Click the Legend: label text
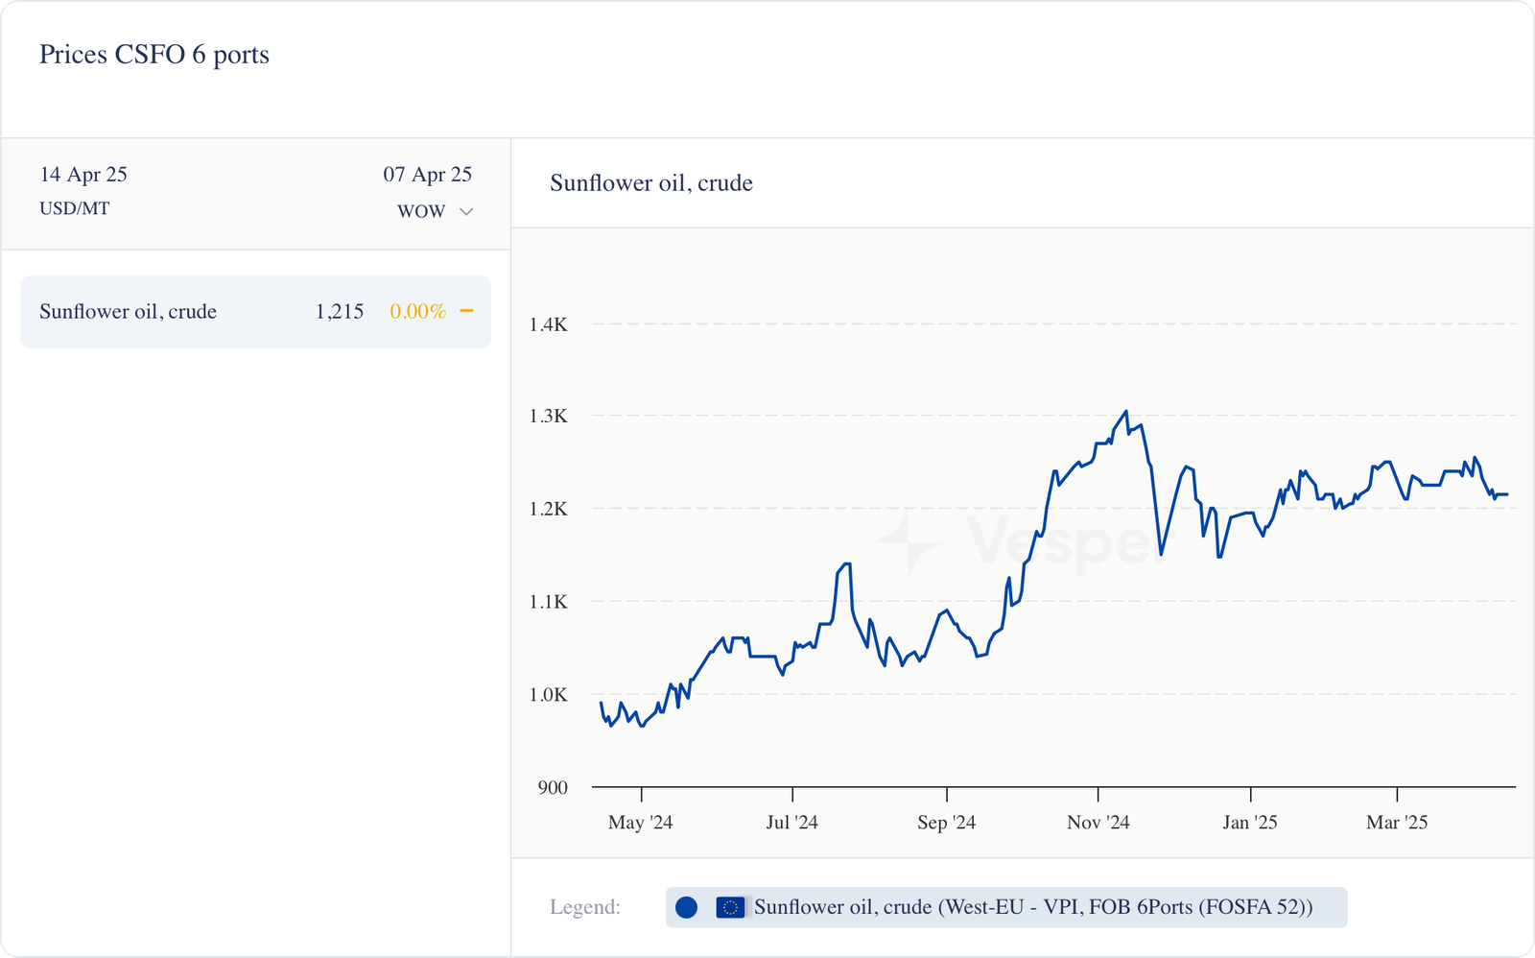1535x958 pixels. pos(585,907)
